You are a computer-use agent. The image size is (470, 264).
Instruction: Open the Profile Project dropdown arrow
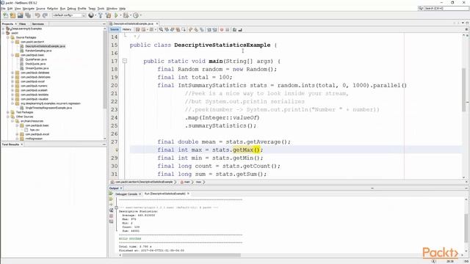[140, 15]
